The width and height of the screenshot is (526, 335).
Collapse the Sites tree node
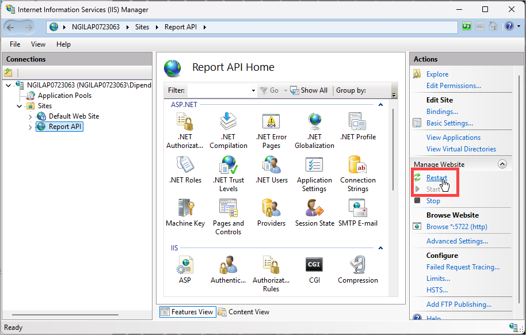click(x=19, y=106)
